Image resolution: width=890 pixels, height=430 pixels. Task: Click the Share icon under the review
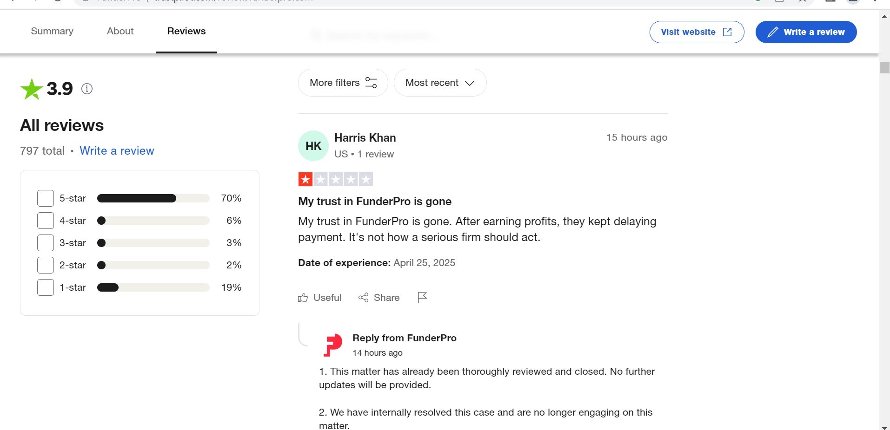(363, 298)
